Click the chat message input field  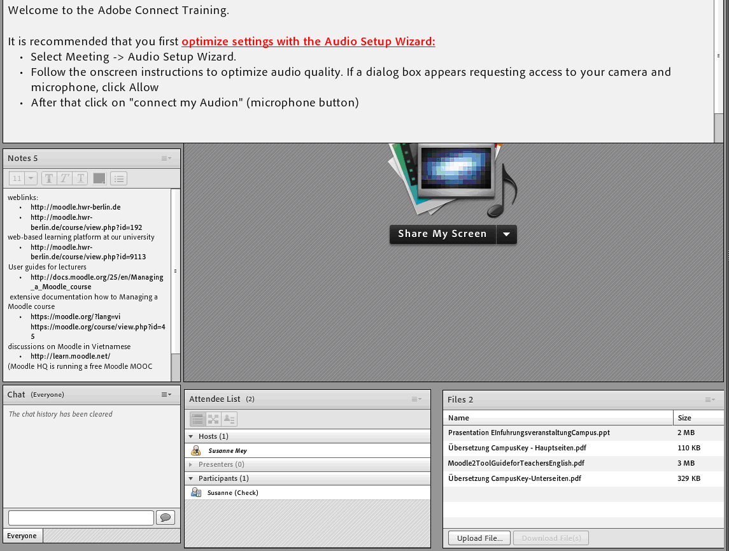tap(81, 517)
